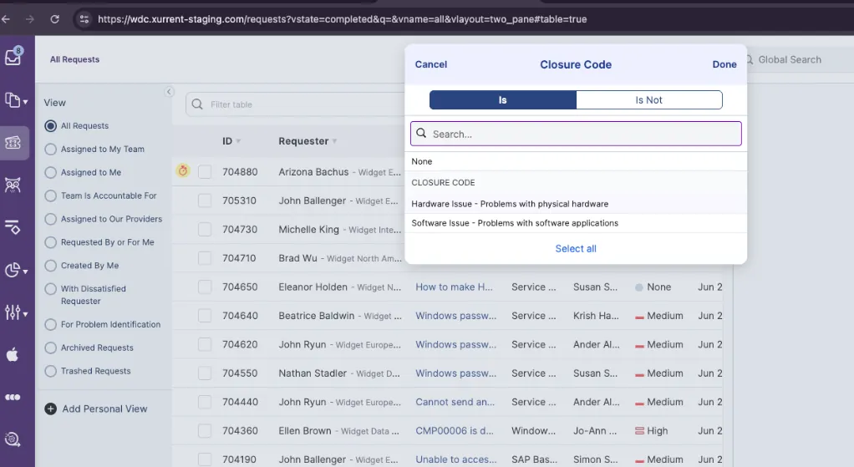Select For Problem Identification view

click(x=51, y=324)
